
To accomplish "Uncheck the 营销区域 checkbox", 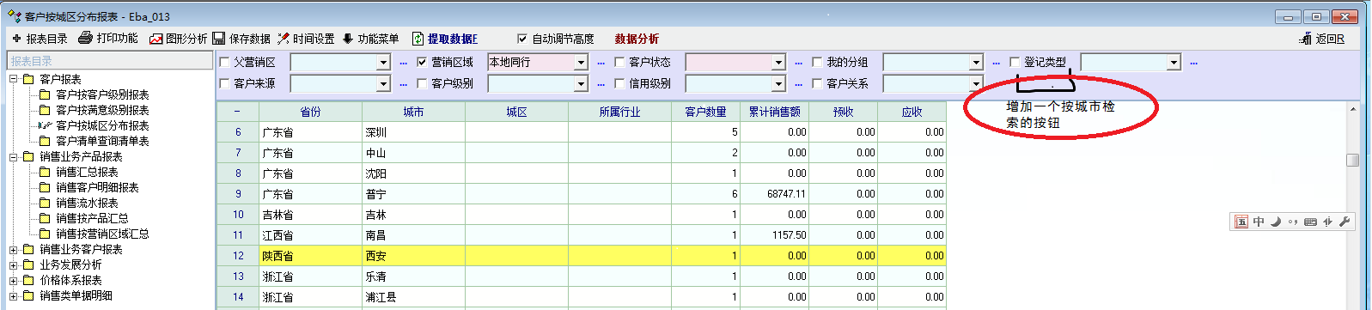I will [x=422, y=62].
